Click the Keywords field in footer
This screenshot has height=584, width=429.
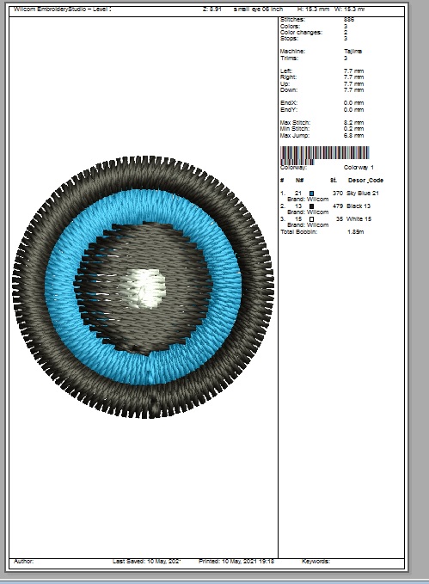316,562
